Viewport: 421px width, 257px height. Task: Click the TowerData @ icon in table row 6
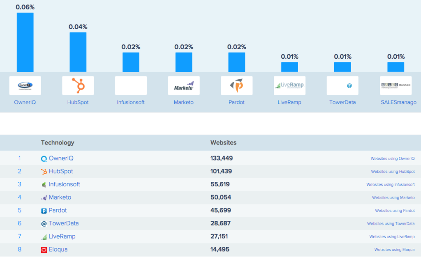click(44, 224)
